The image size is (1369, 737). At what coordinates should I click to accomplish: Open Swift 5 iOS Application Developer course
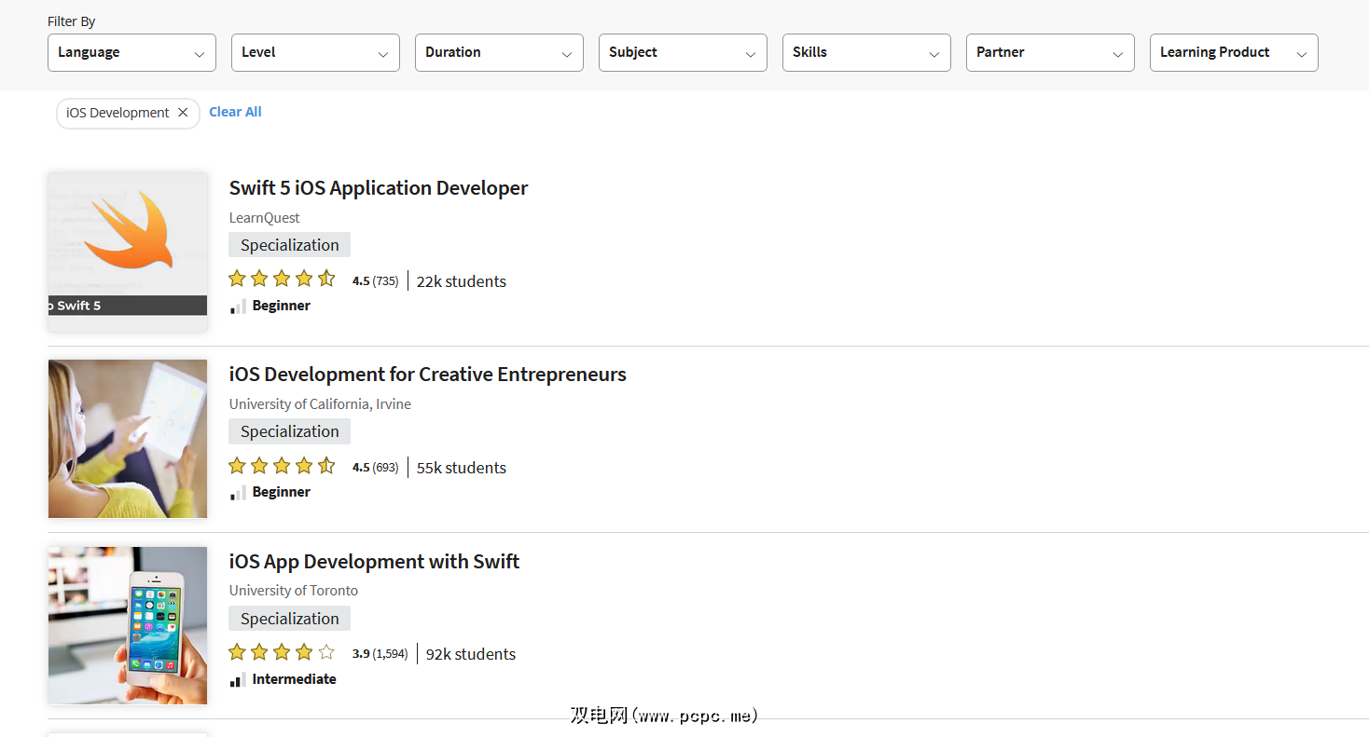point(379,188)
